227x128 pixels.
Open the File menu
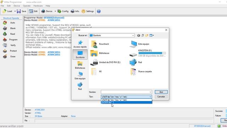click(x=2, y=6)
